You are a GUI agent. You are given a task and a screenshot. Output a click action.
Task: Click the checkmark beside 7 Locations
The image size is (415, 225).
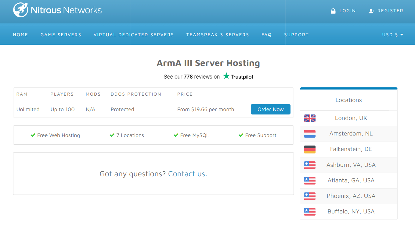point(112,135)
